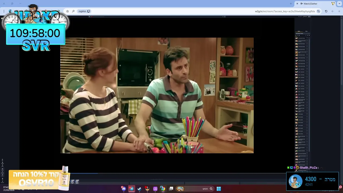The height and width of the screenshot is (193, 343).
Task: Close the Watch2Gether browser tab
Action: coord(297,3)
